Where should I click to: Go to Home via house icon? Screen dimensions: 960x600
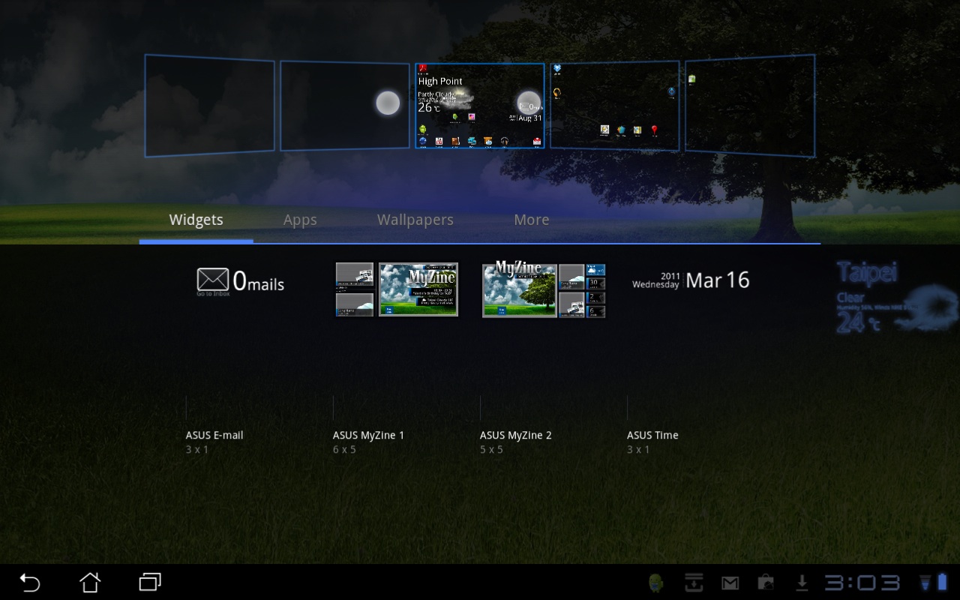tap(90, 582)
